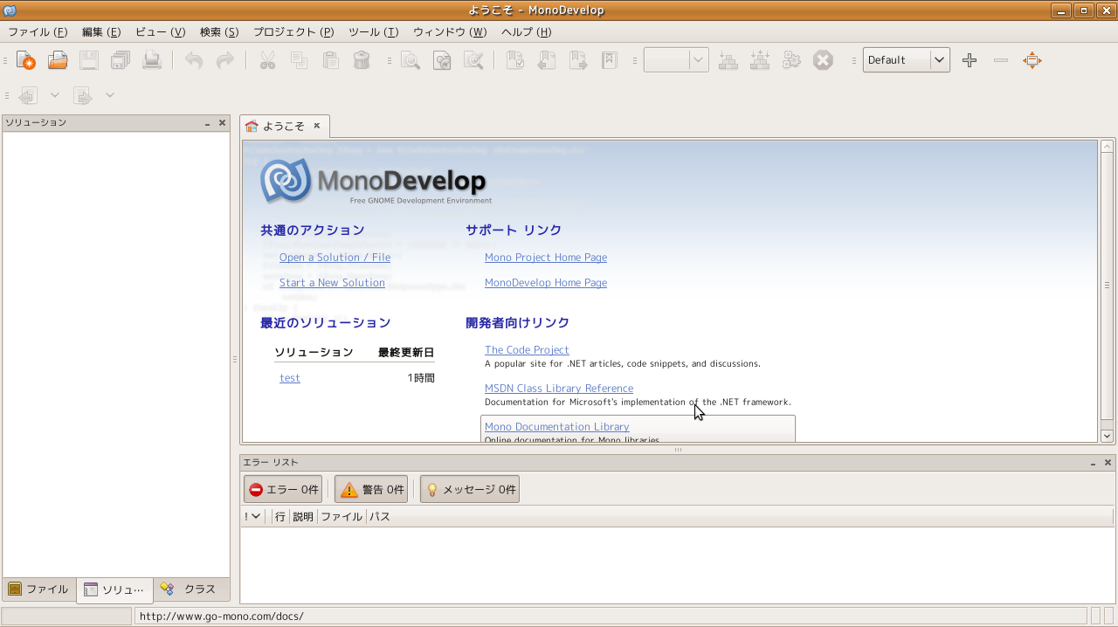Click the plus icon to create layout

coord(970,60)
